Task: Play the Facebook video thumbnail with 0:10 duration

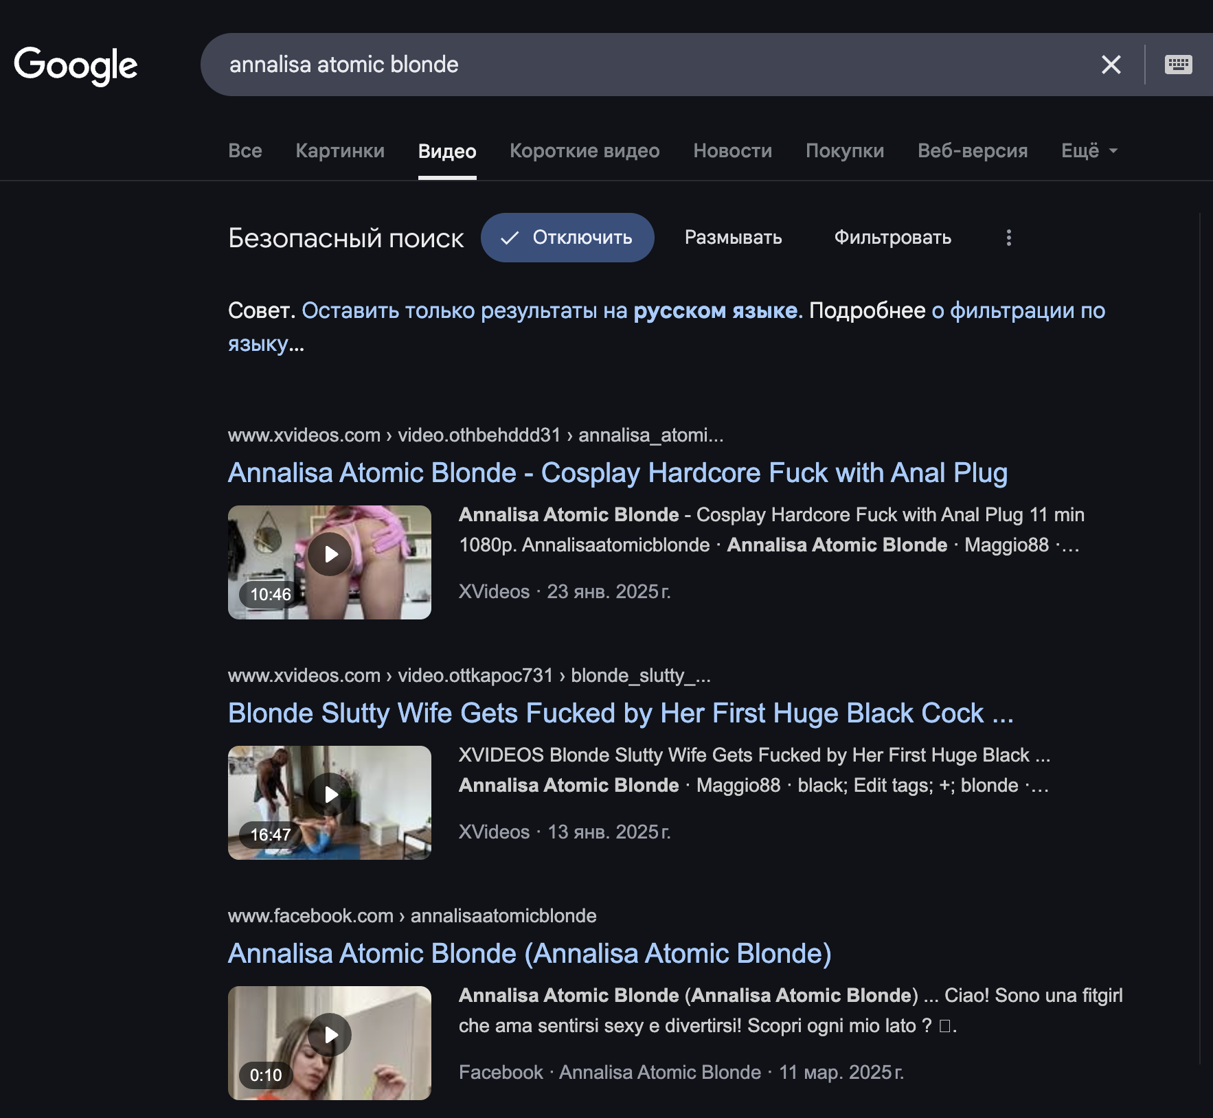Action: click(x=330, y=1043)
